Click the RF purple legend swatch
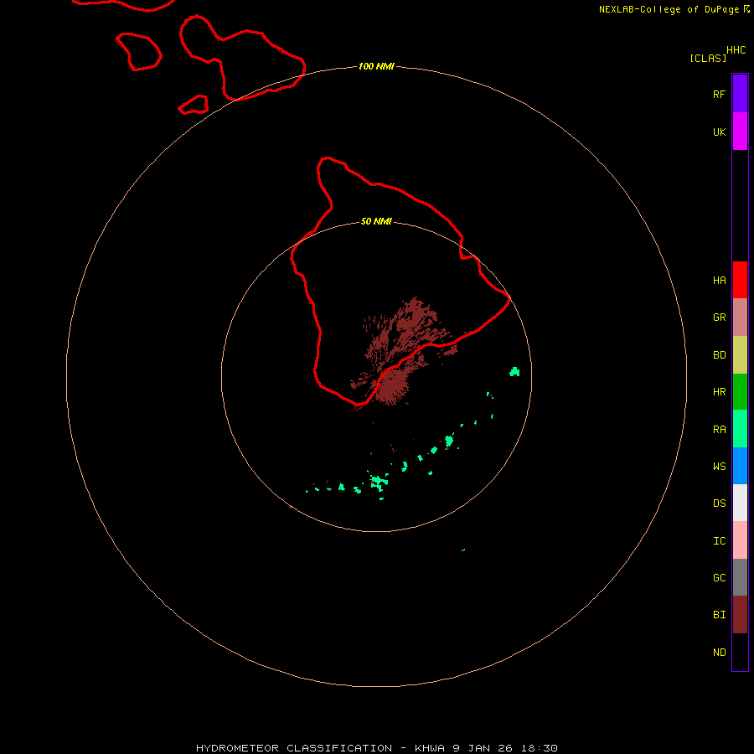Viewport: 754px width, 754px height. [740, 94]
